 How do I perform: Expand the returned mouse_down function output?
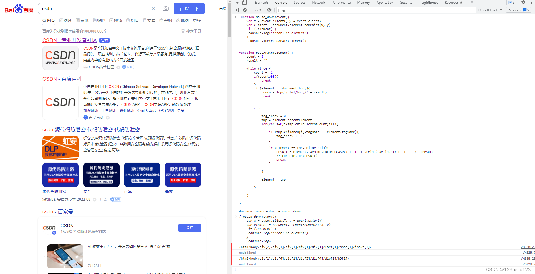point(236,217)
